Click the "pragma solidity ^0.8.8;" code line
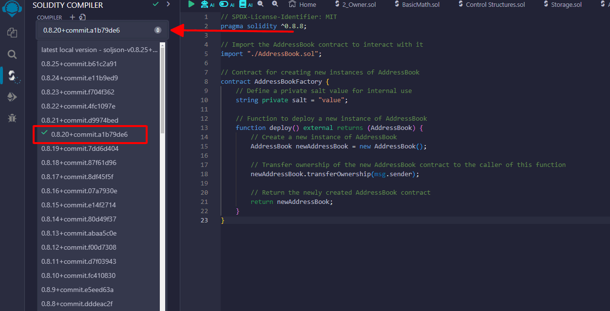 (264, 26)
